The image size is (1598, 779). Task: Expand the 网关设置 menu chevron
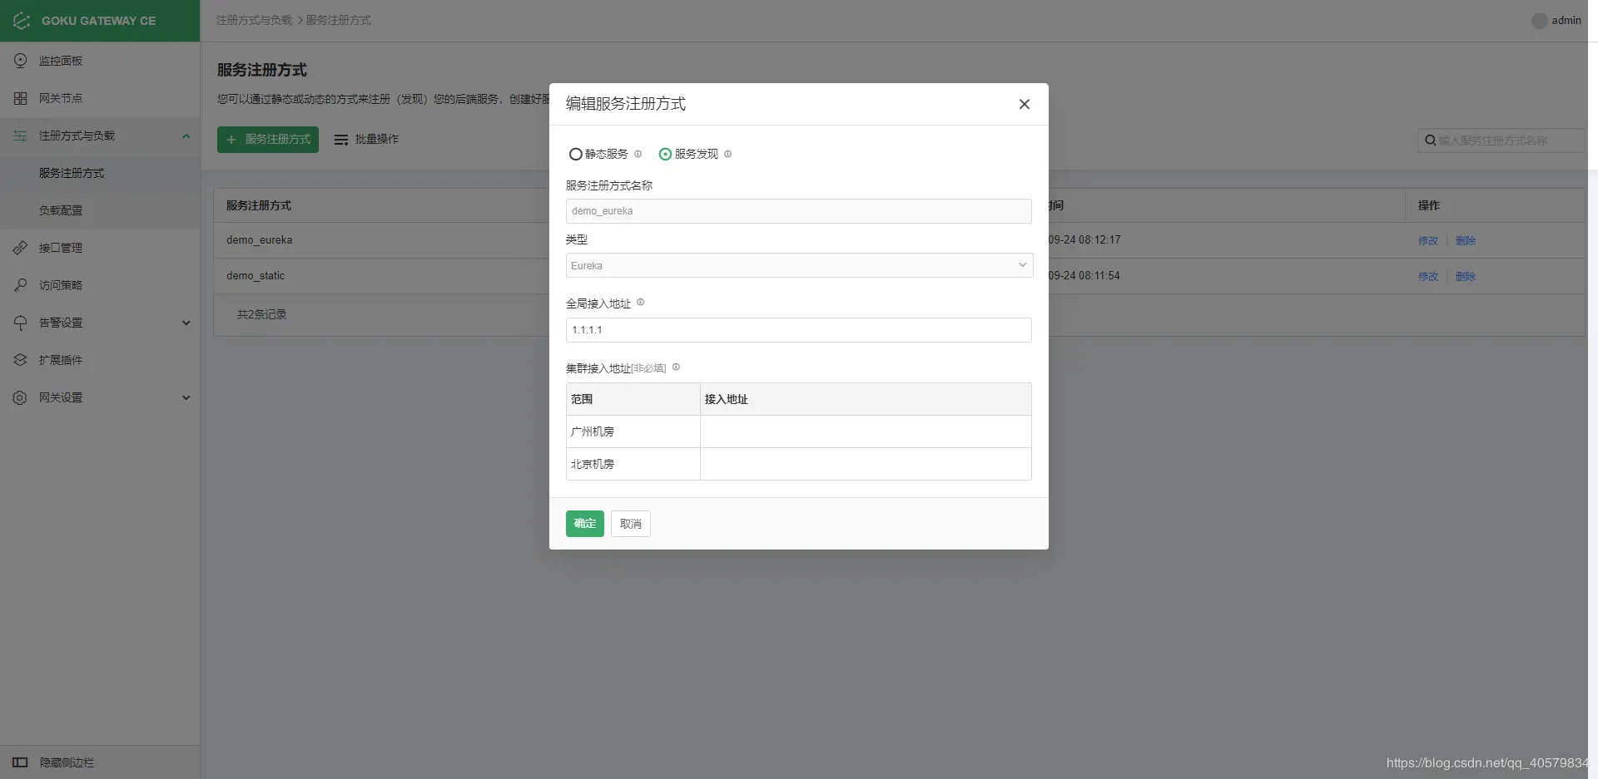[x=186, y=397]
